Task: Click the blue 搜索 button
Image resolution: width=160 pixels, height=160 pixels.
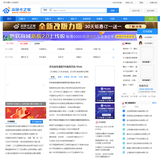Action: [x=113, y=11]
